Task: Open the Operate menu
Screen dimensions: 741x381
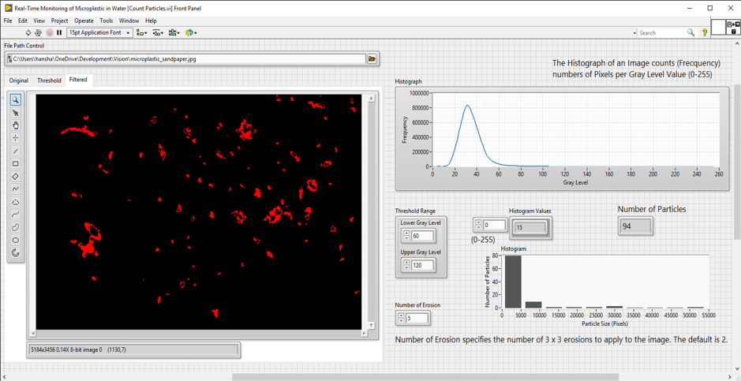Action: pyautogui.click(x=84, y=21)
